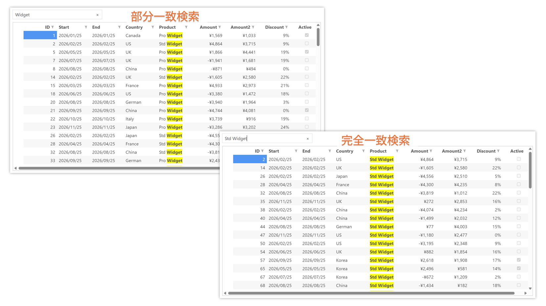Image resolution: width=546 pixels, height=306 pixels.
Task: Toggle Active checkbox for ID 14 in Std Widget grid
Action: pos(519,168)
